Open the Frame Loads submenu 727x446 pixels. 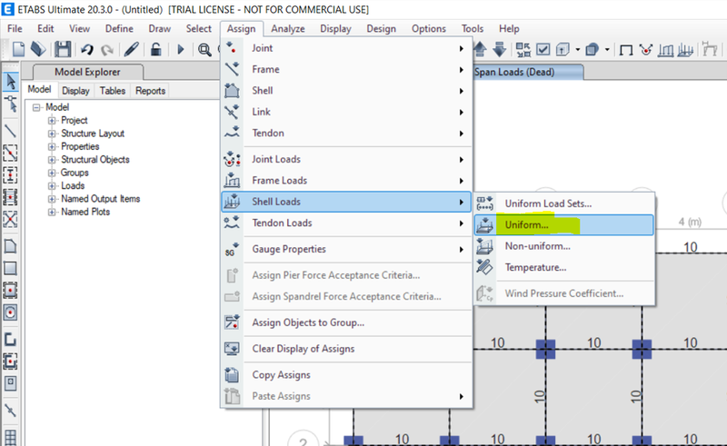[346, 181]
